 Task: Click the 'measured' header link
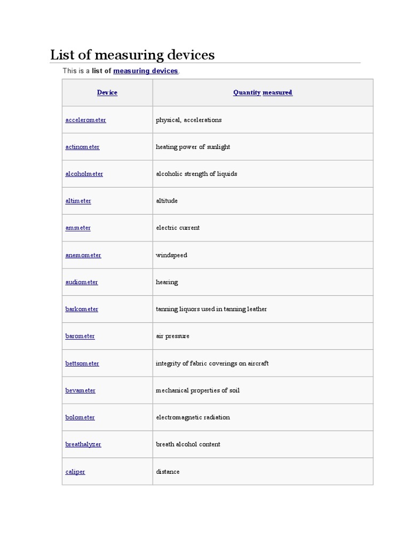(277, 93)
